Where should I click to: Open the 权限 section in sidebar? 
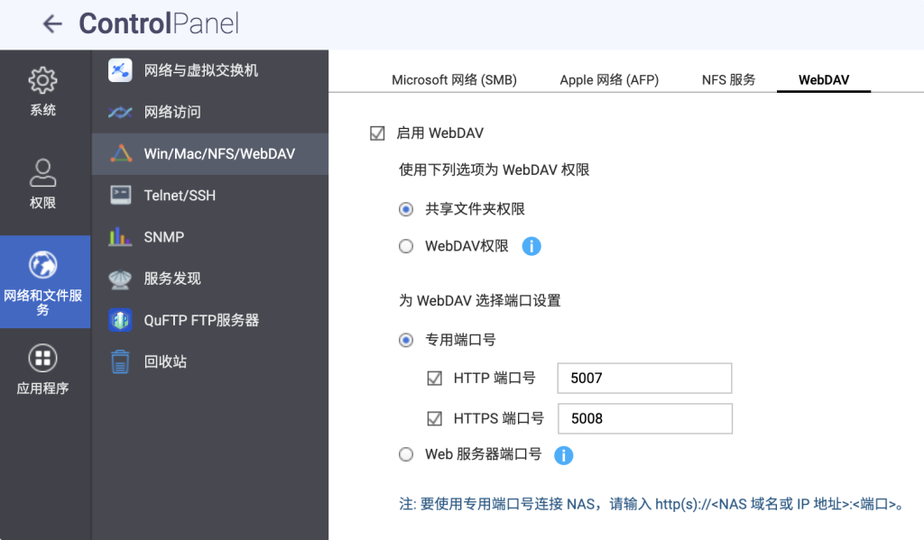(42, 185)
